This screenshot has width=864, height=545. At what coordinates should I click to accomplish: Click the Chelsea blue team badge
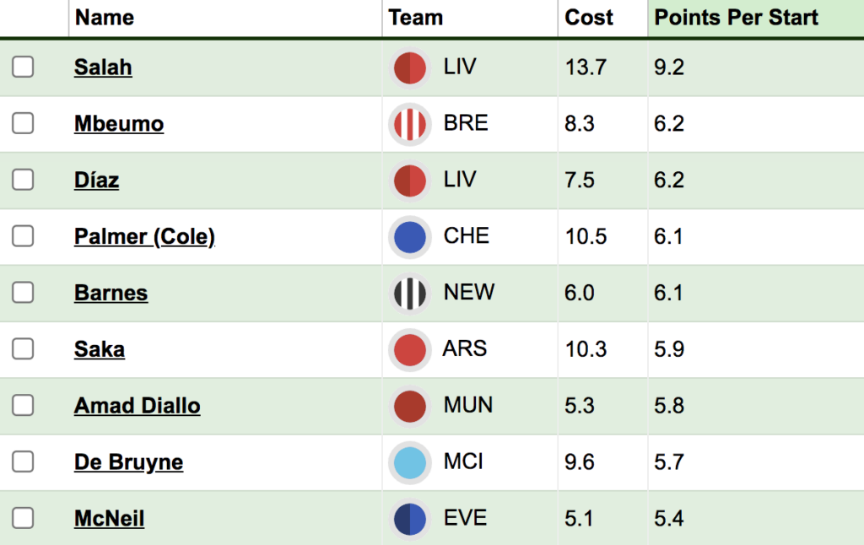pos(410,237)
